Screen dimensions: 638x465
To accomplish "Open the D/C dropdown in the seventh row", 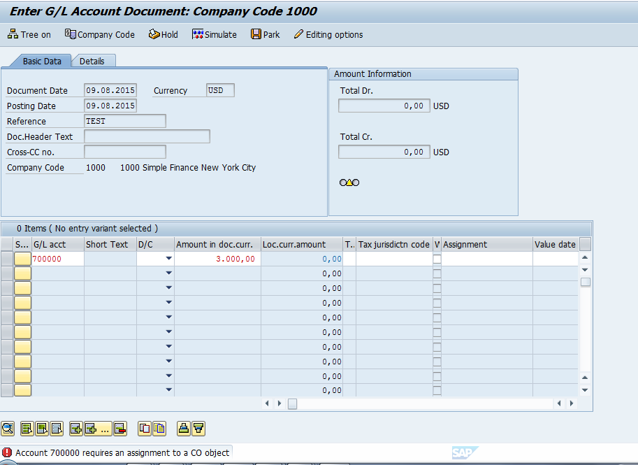I will point(169,347).
